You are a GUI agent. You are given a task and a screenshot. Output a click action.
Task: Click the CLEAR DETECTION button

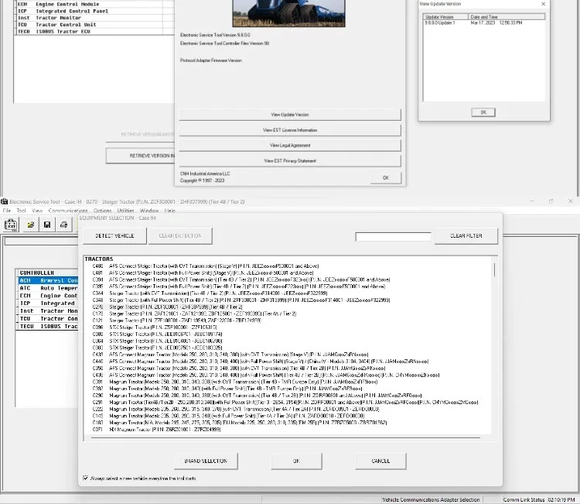[x=180, y=236]
